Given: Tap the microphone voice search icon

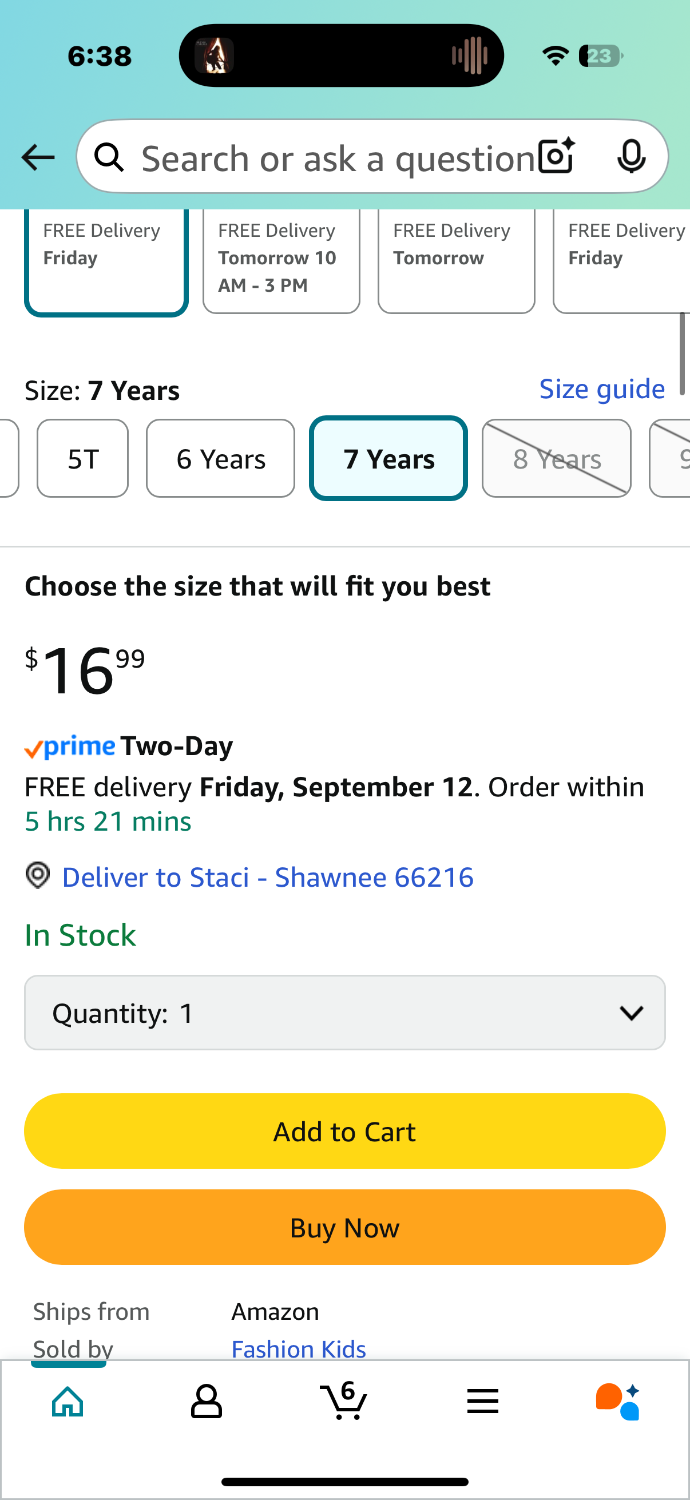Looking at the screenshot, I should point(631,156).
